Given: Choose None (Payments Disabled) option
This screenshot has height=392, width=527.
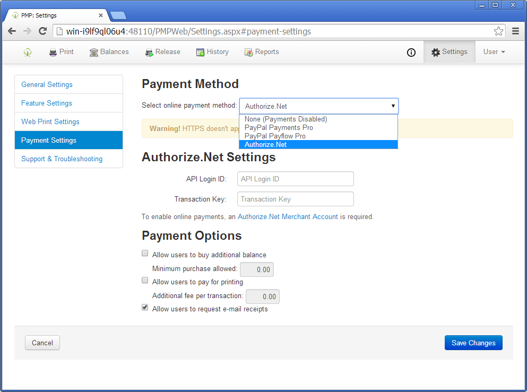Looking at the screenshot, I should click(x=318, y=119).
